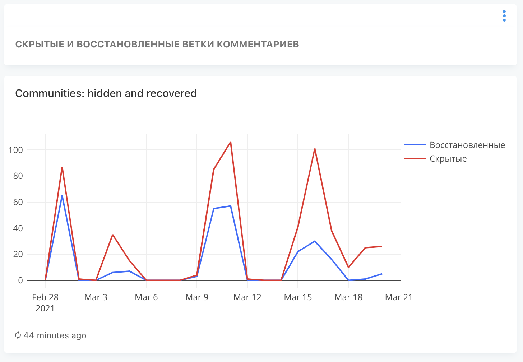Click the last blue data point on the right
Image resolution: width=523 pixels, height=362 pixels.
[382, 274]
